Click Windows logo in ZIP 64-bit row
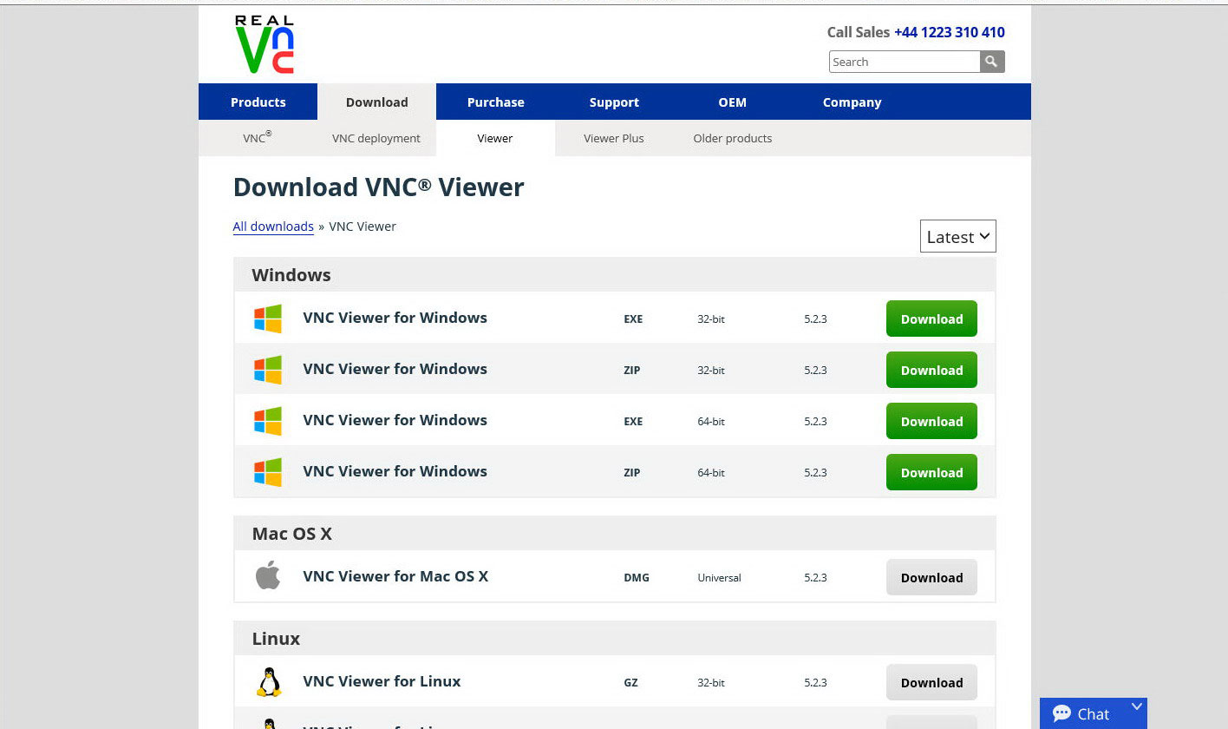The image size is (1228, 729). [x=268, y=472]
